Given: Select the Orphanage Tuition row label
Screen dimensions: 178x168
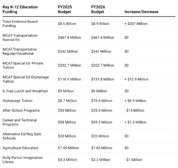Looking at the screenshot, I should tap(17, 101).
